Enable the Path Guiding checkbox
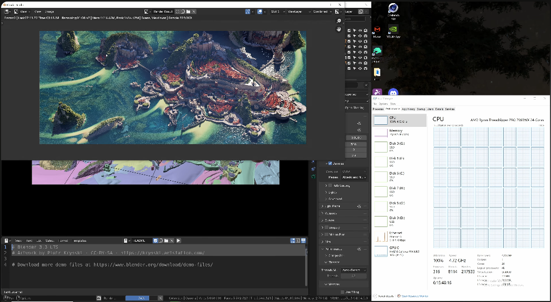 [x=330, y=186]
